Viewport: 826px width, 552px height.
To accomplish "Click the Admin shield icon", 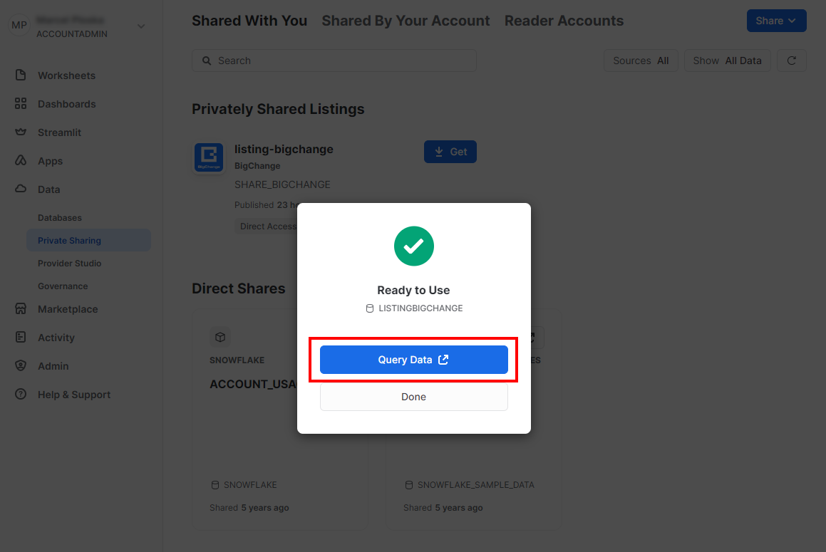I will (21, 366).
